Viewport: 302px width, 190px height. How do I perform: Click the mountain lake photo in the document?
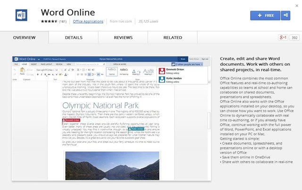click(112, 166)
